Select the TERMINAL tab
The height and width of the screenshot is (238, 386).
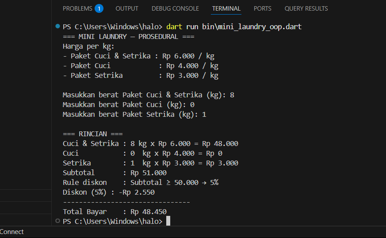click(x=226, y=8)
